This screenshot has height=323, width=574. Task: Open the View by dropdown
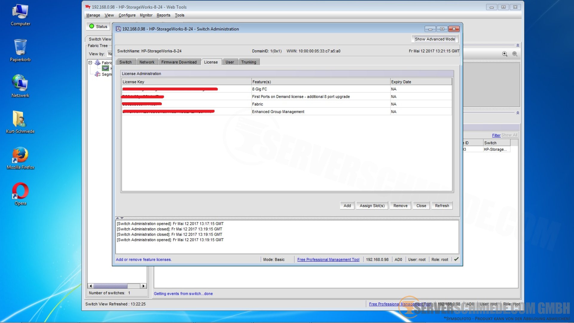[x=110, y=54]
